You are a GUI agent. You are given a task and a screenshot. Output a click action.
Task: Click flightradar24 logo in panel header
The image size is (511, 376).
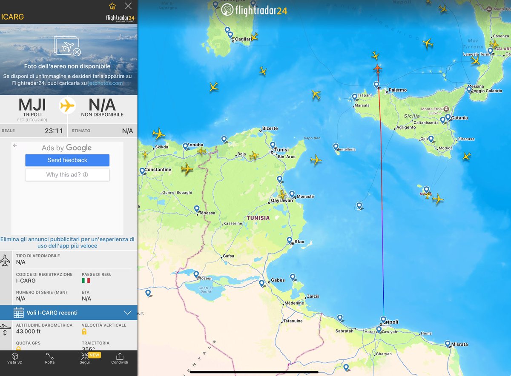tap(120, 18)
